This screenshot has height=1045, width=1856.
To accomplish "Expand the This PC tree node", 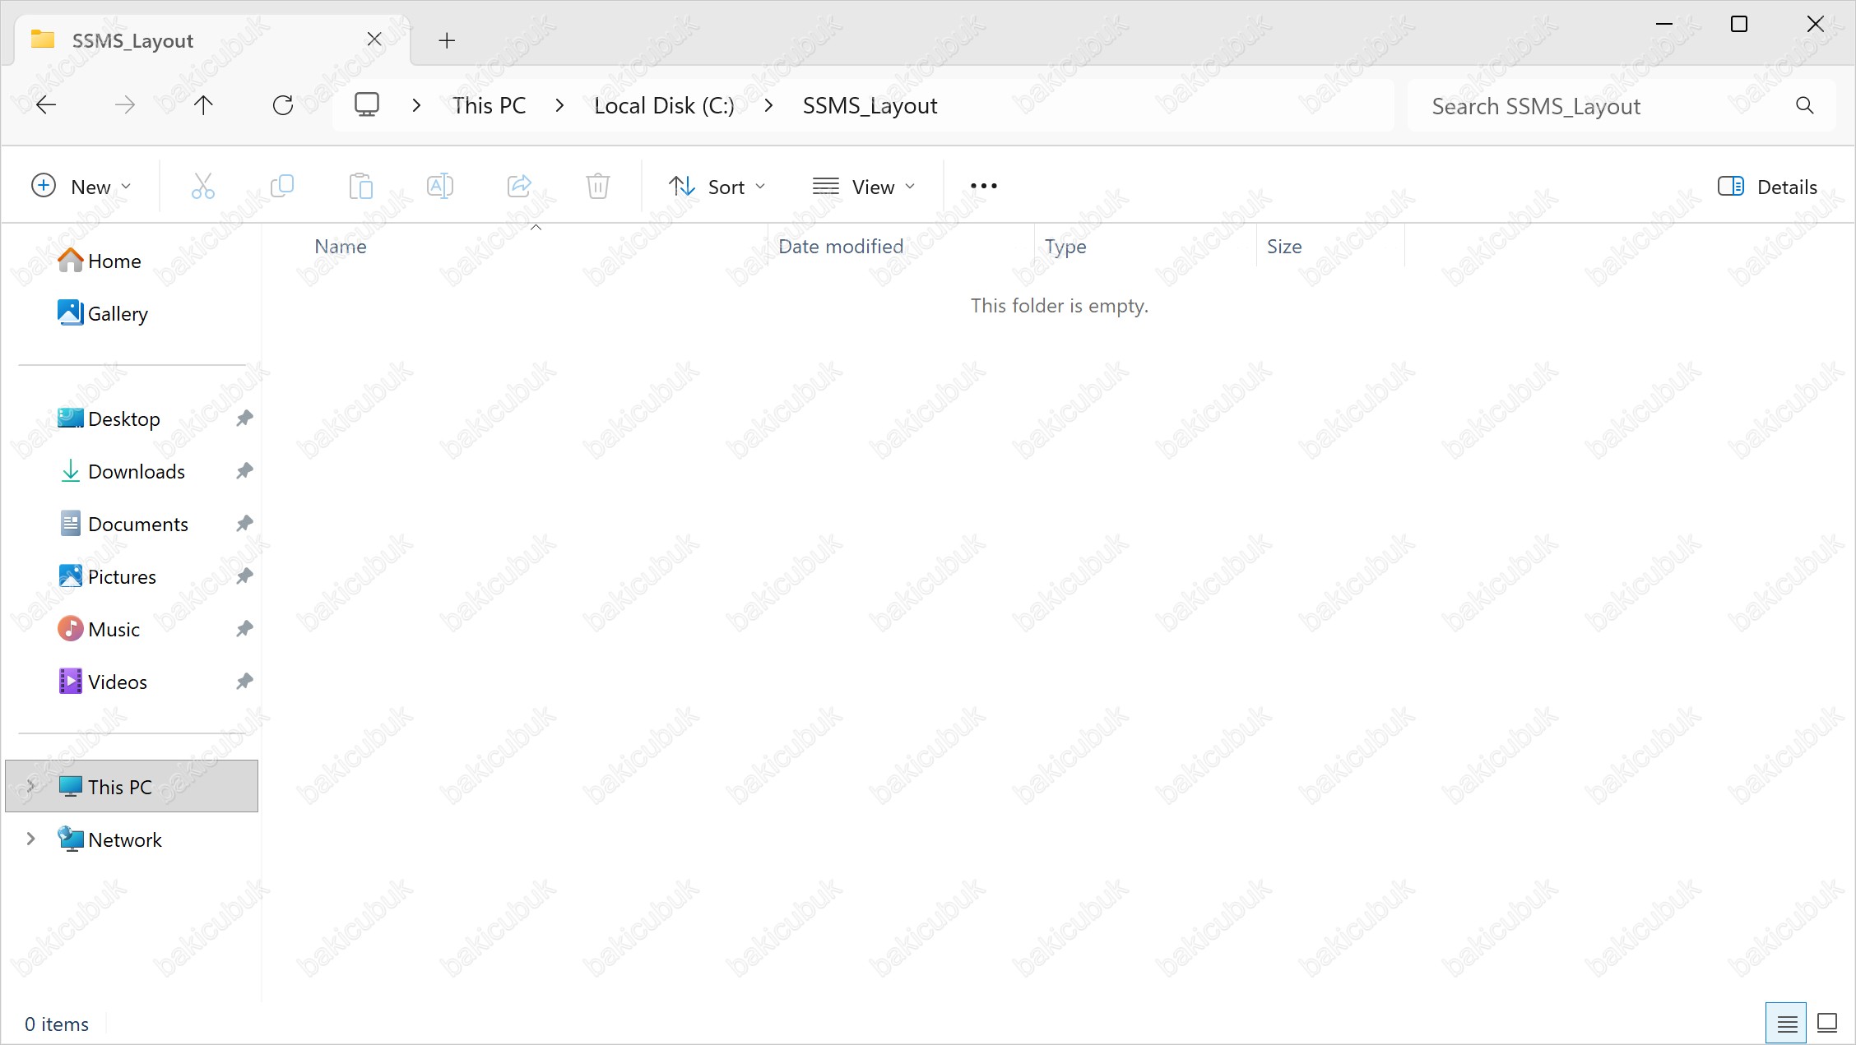I will (x=30, y=787).
